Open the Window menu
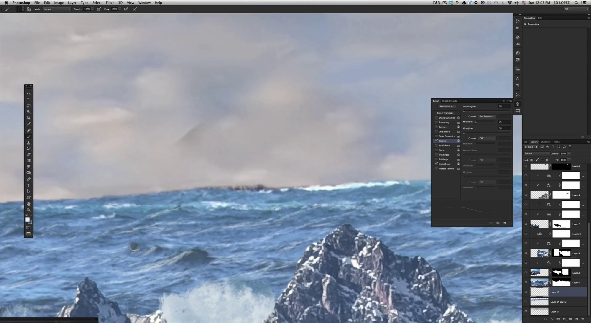The width and height of the screenshot is (591, 323). point(144,3)
